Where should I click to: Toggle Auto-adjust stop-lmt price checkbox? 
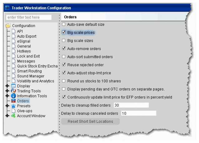64,73
